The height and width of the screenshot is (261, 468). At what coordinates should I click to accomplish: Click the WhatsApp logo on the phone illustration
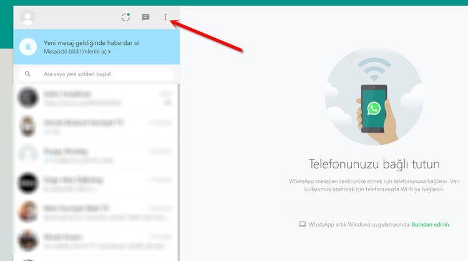point(374,108)
